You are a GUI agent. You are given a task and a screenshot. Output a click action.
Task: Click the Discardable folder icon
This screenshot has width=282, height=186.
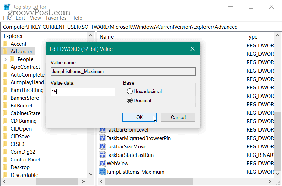(5, 175)
